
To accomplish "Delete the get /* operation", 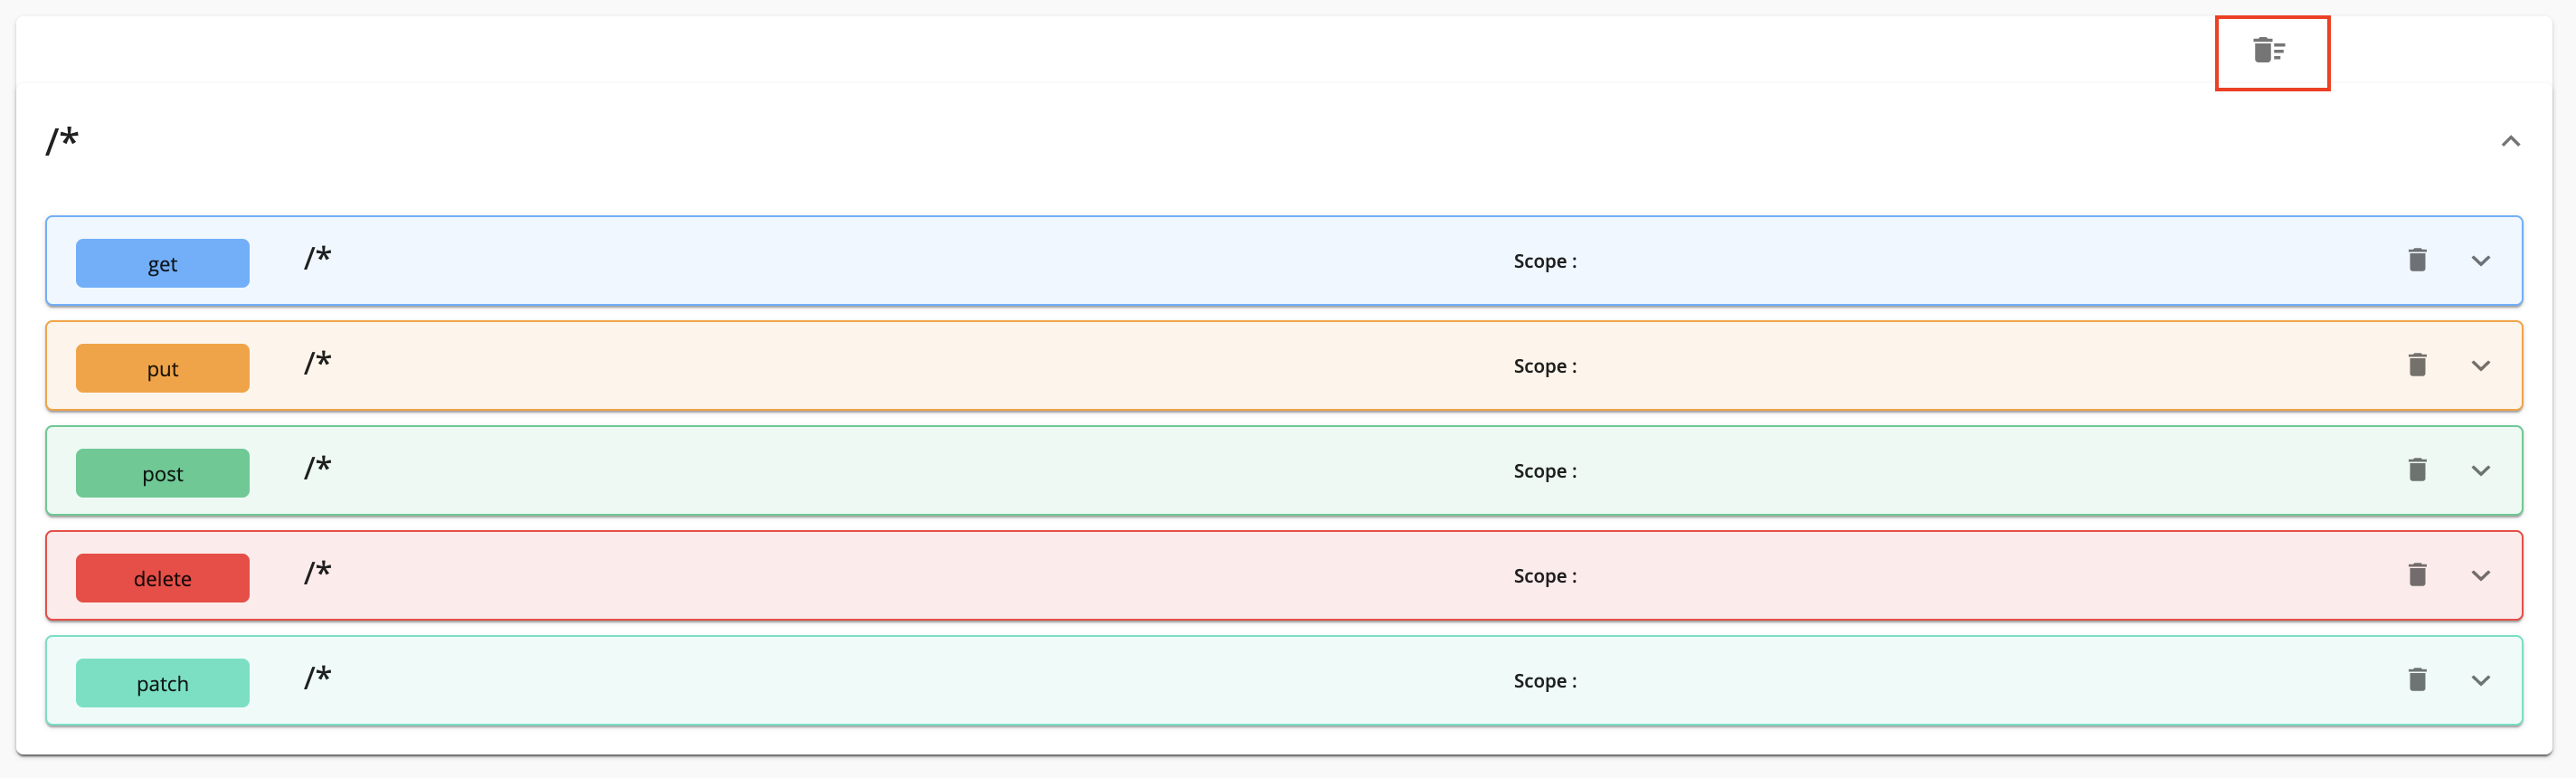I will [2417, 260].
